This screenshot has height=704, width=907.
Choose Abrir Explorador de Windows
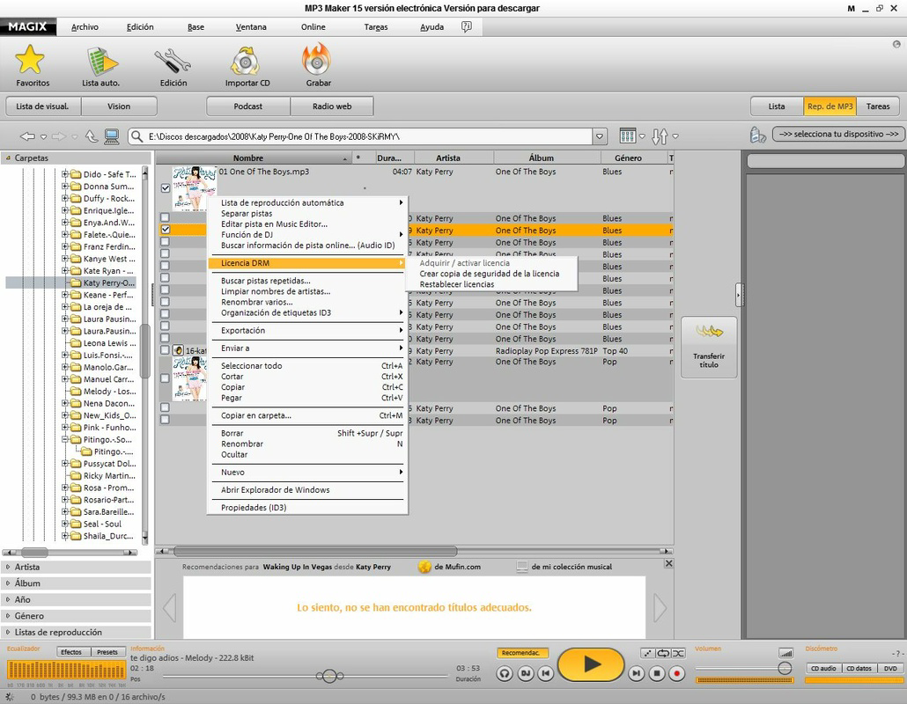pyautogui.click(x=276, y=489)
